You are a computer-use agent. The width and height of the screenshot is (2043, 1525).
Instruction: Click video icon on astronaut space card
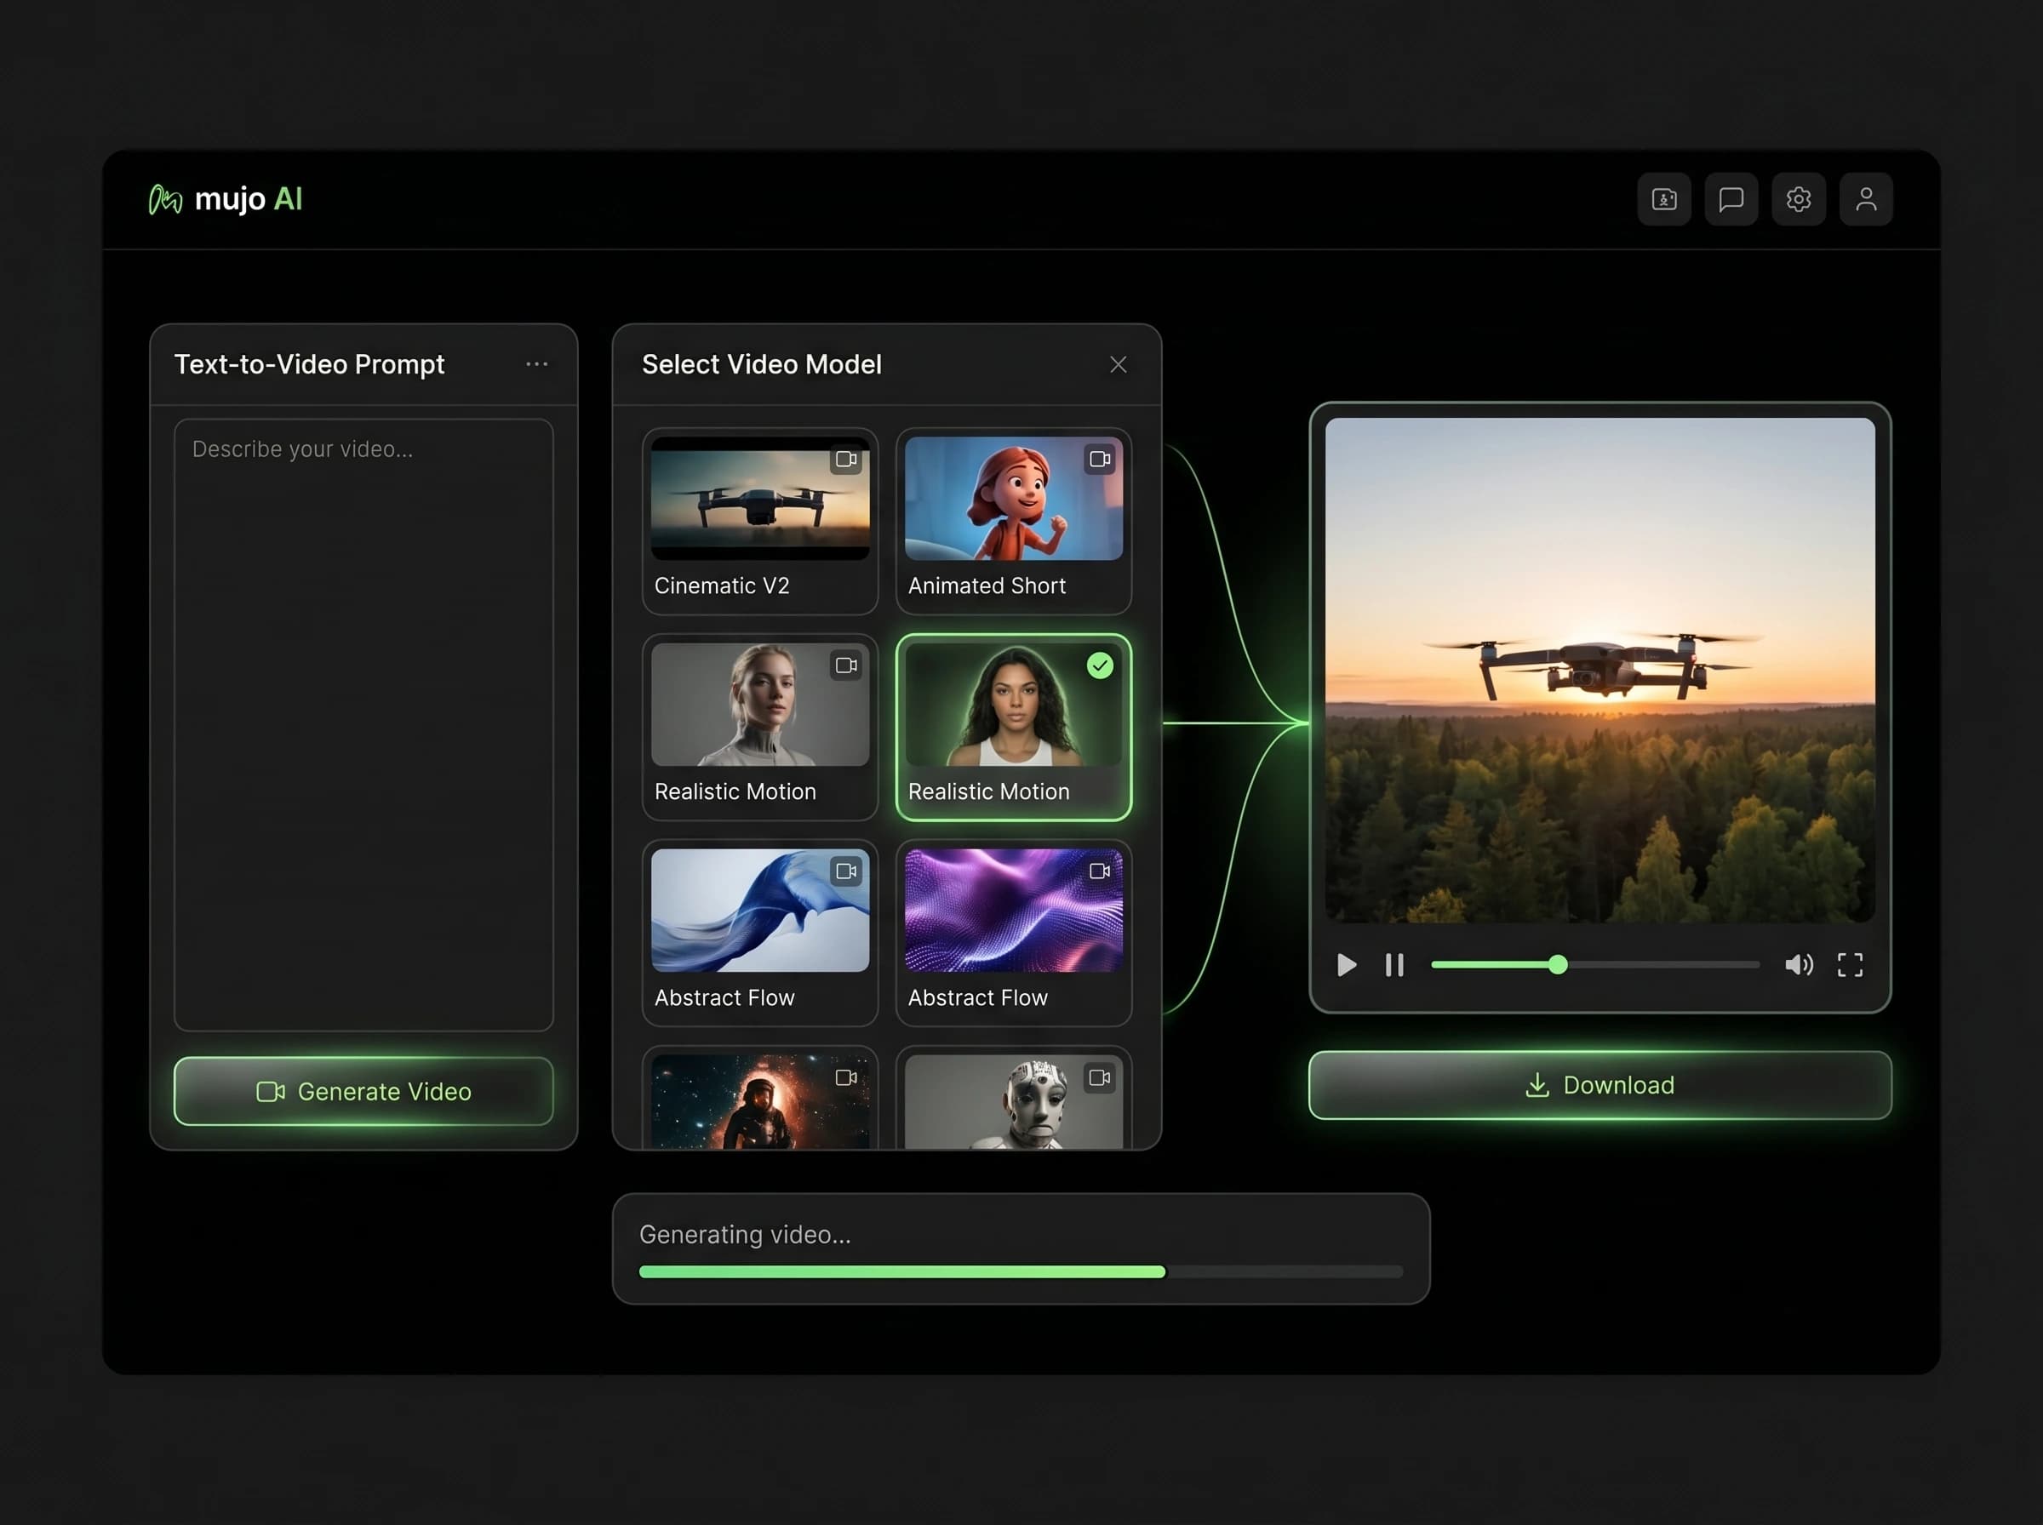pos(845,1077)
